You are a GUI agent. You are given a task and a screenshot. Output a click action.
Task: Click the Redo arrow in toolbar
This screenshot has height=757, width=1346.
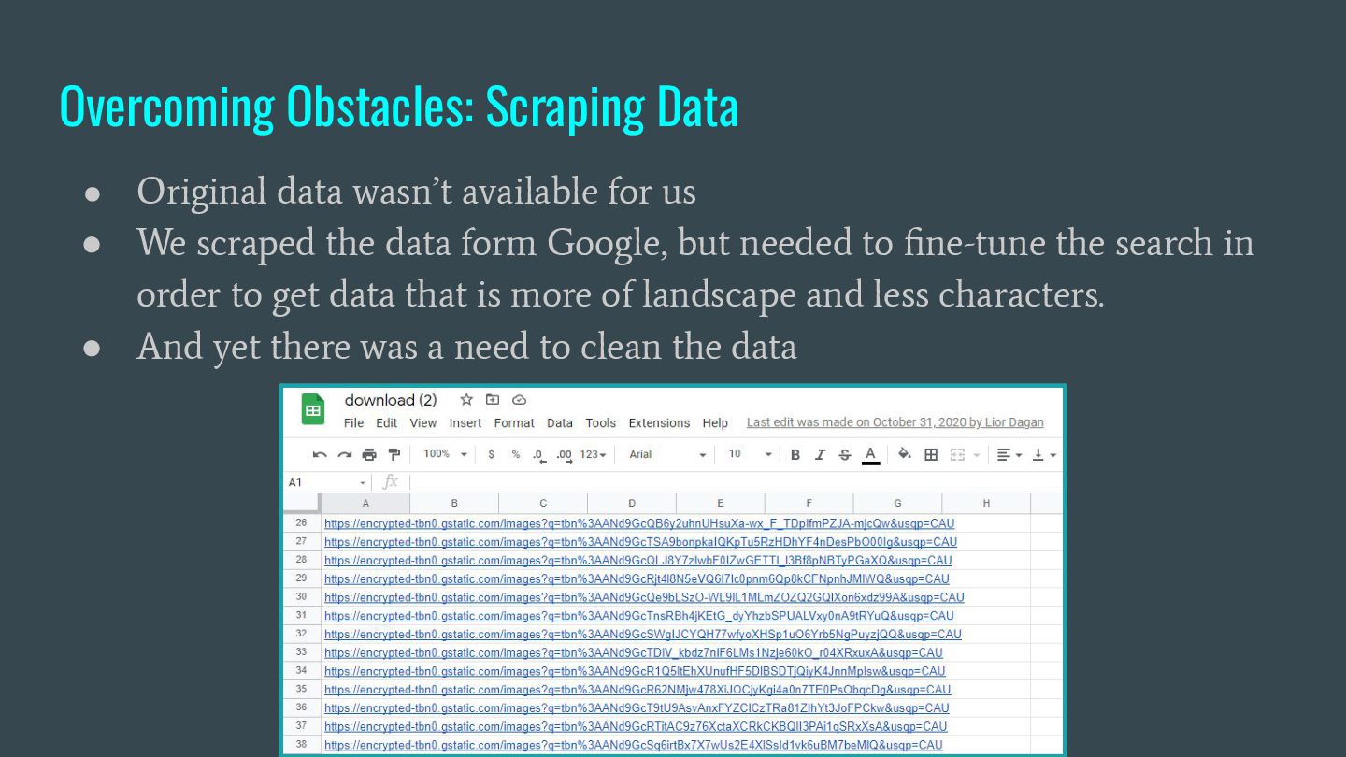(x=345, y=454)
